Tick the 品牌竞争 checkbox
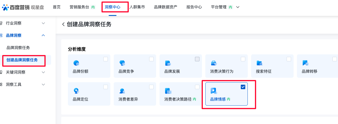 click(151, 59)
